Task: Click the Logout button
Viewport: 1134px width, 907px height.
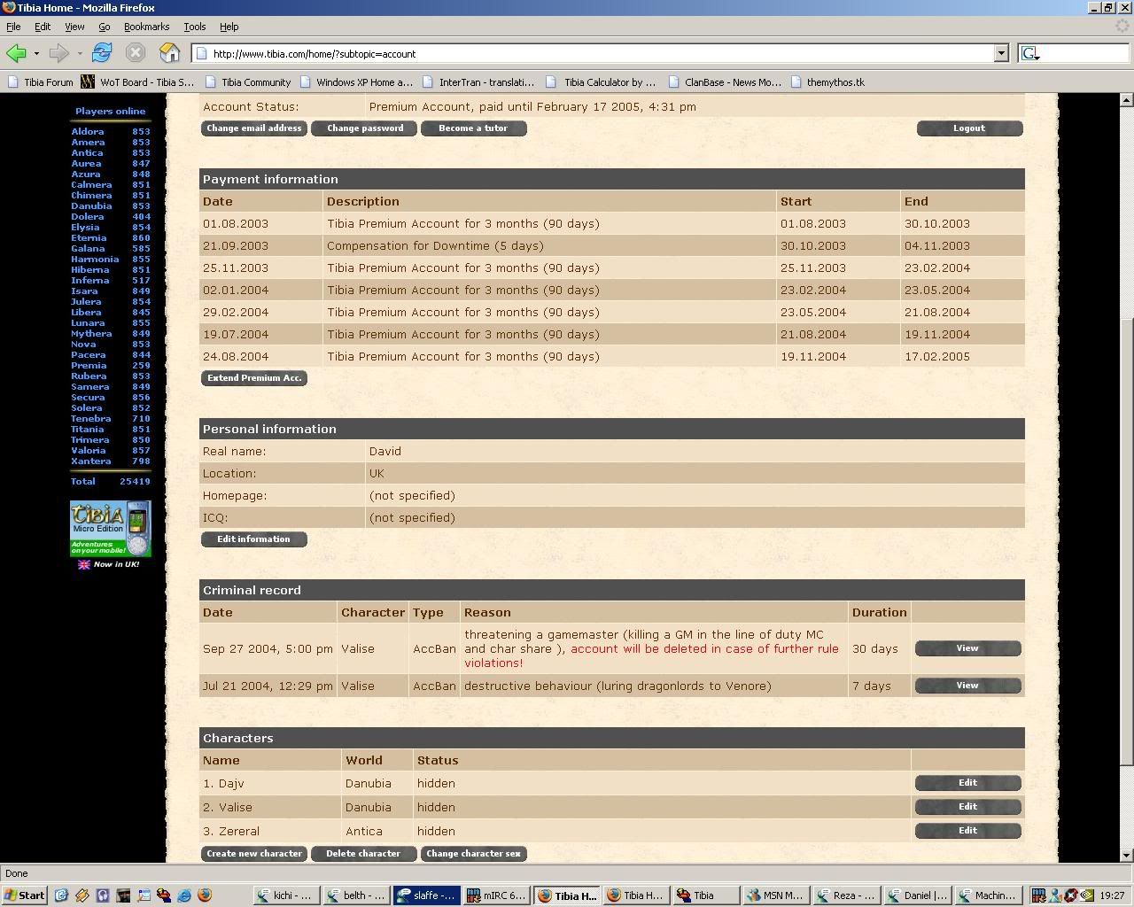Action: (969, 128)
